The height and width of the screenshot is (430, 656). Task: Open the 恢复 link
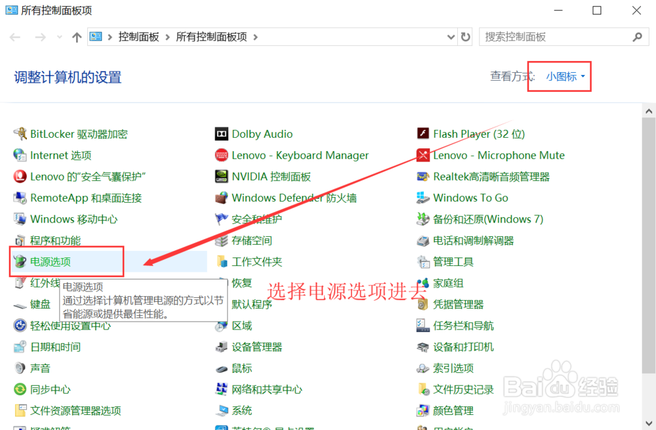(x=242, y=283)
